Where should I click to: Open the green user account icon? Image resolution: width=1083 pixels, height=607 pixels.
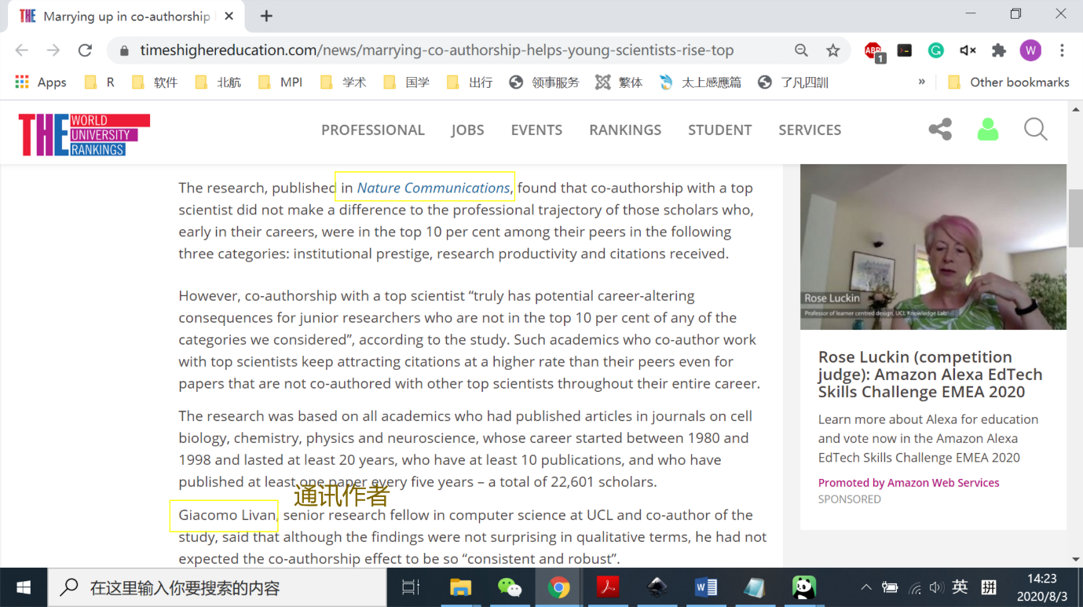pos(988,130)
